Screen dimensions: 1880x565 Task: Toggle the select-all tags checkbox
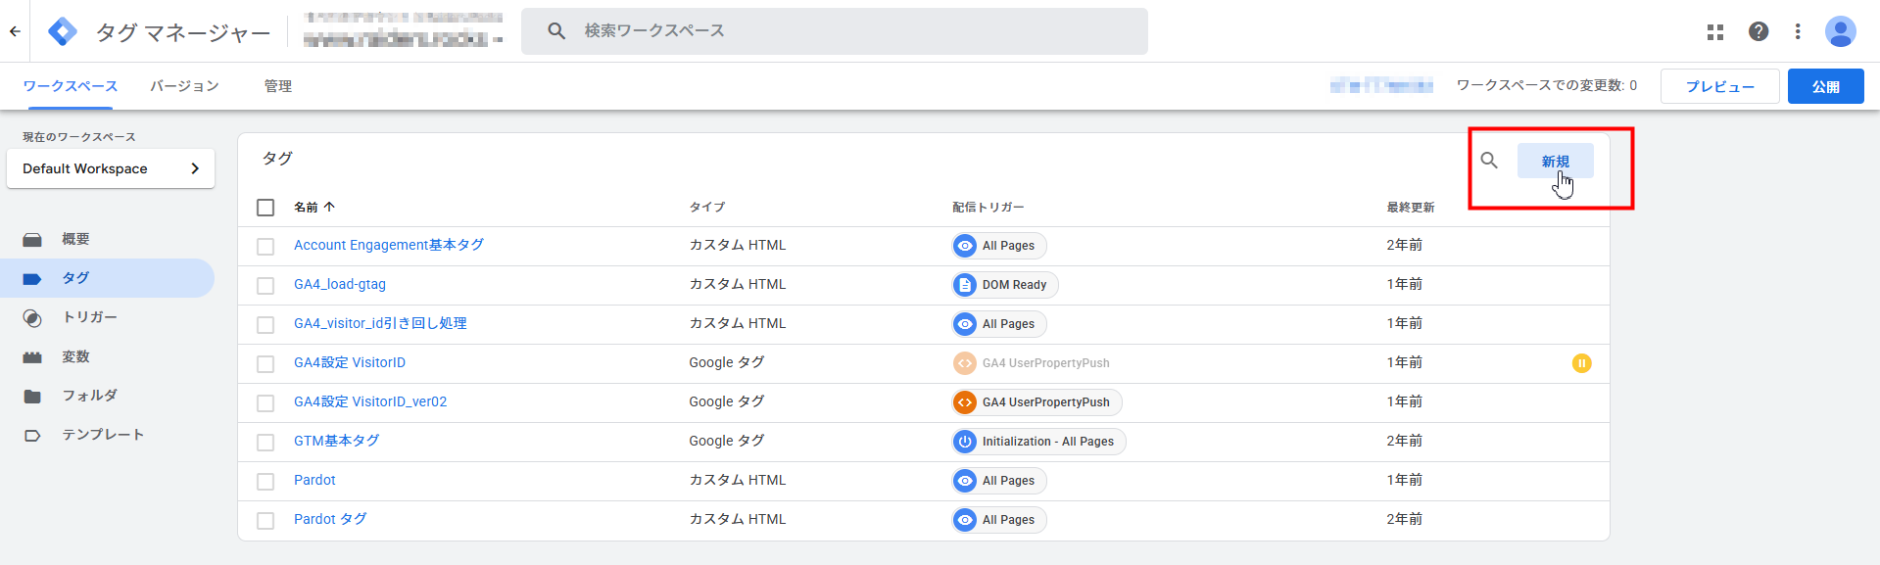tap(265, 208)
